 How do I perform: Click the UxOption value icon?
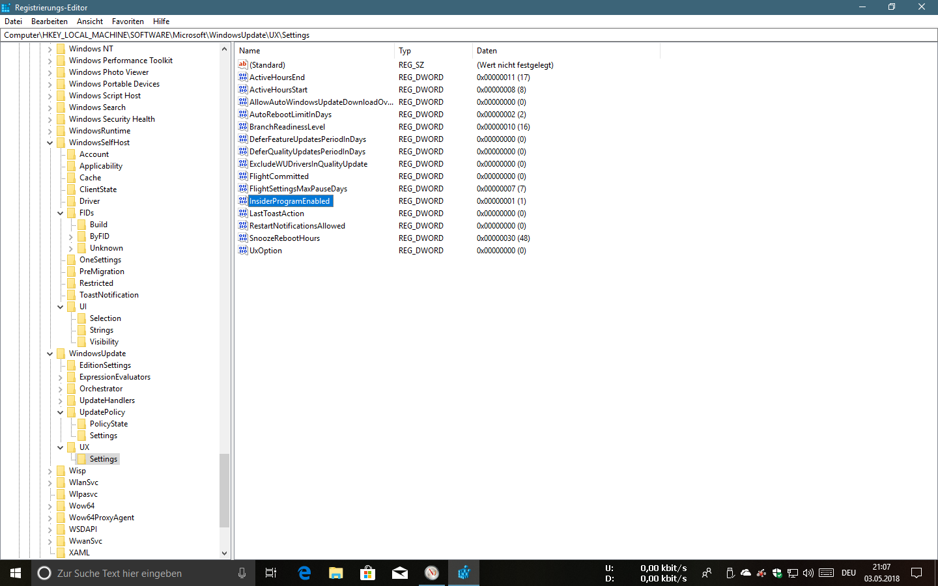[243, 250]
